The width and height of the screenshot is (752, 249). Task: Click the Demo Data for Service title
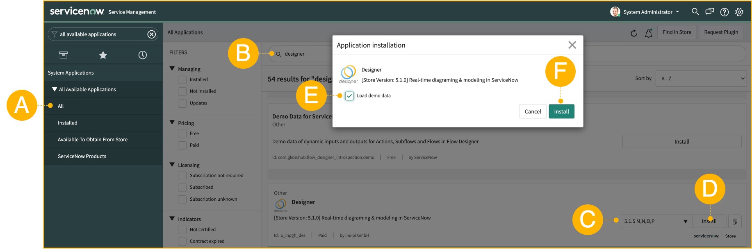[302, 117]
